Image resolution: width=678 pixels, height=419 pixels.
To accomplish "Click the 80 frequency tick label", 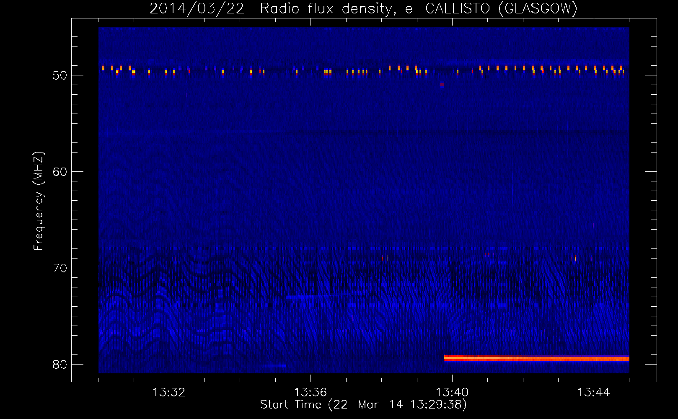I will click(60, 365).
